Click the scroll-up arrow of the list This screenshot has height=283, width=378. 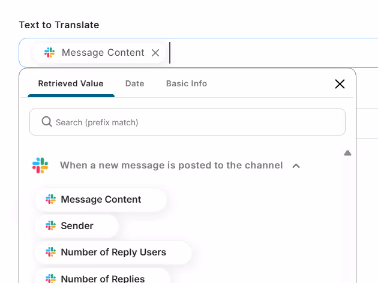[347, 153]
